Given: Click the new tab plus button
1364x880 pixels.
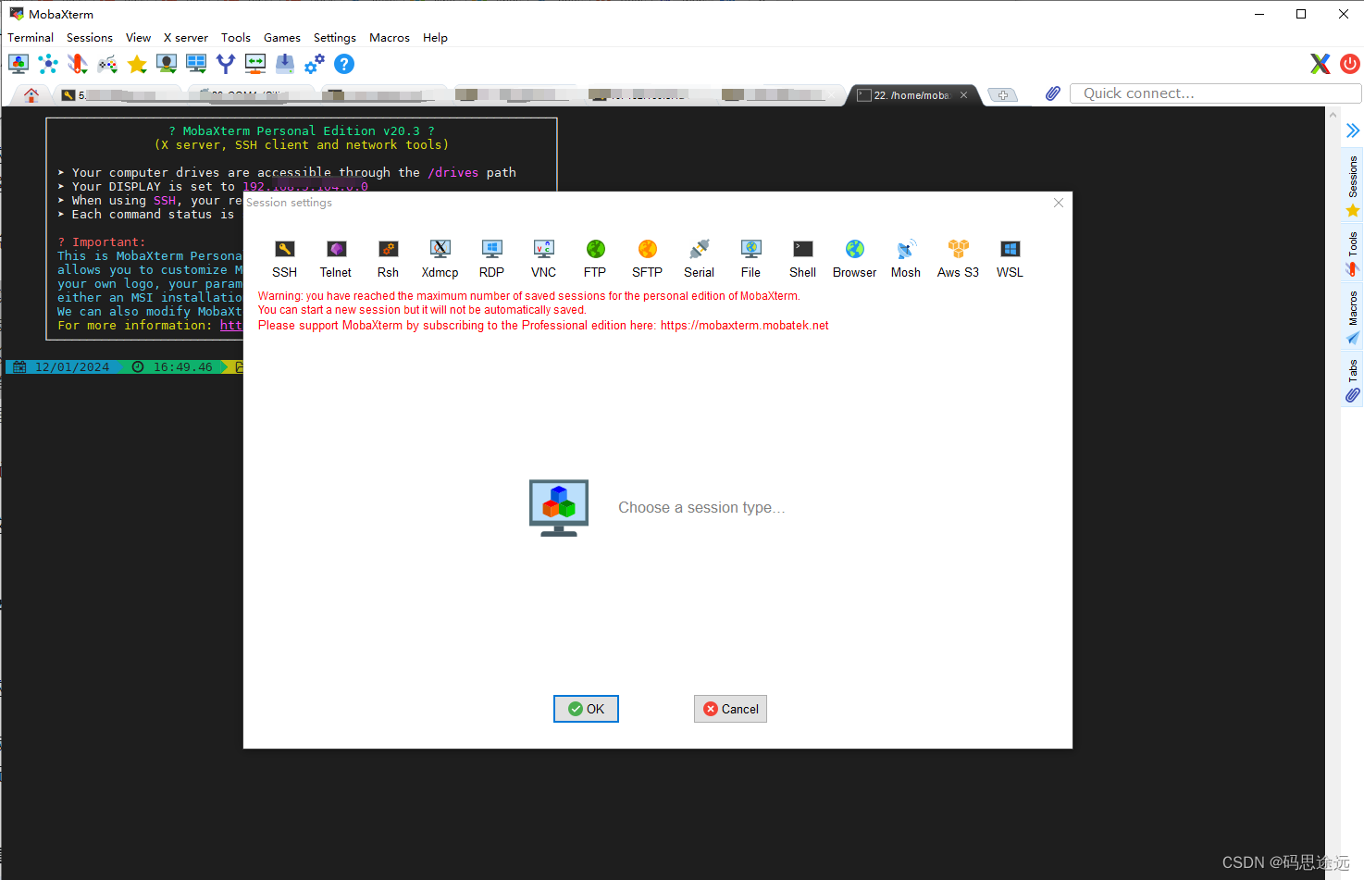Looking at the screenshot, I should pos(1003,95).
